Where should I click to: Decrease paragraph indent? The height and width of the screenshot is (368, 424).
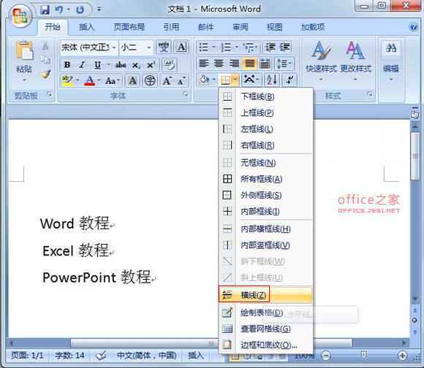270,47
